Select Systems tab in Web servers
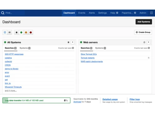The height and width of the screenshot is (116, 155). (x=100, y=48)
